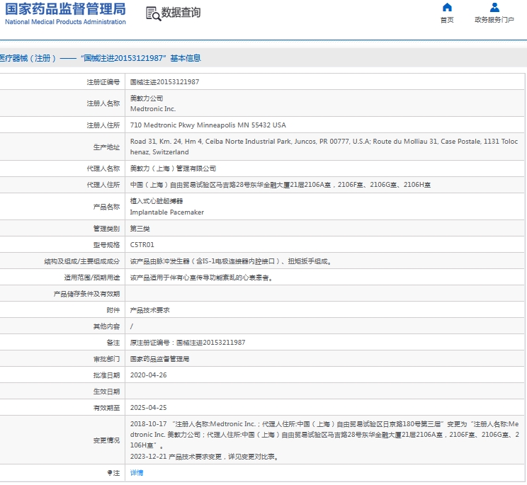Click the agent address 马吉路28号 value
The image size is (527, 485).
coord(280,185)
